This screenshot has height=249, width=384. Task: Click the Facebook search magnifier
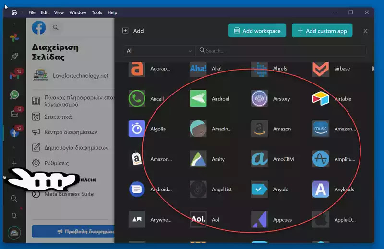point(56,28)
